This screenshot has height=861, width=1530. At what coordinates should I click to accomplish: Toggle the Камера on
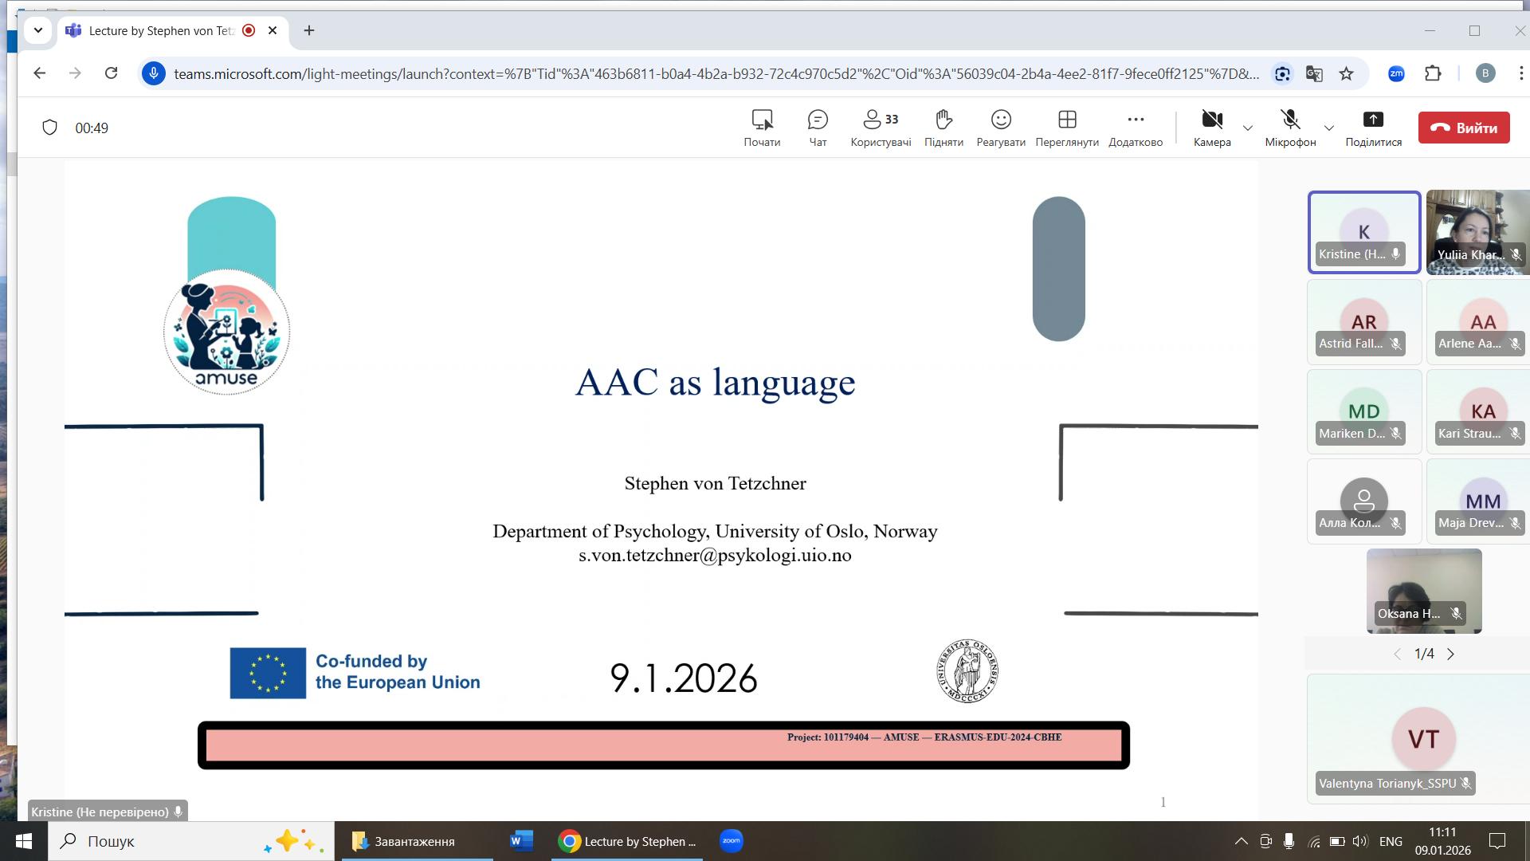pos(1211,128)
